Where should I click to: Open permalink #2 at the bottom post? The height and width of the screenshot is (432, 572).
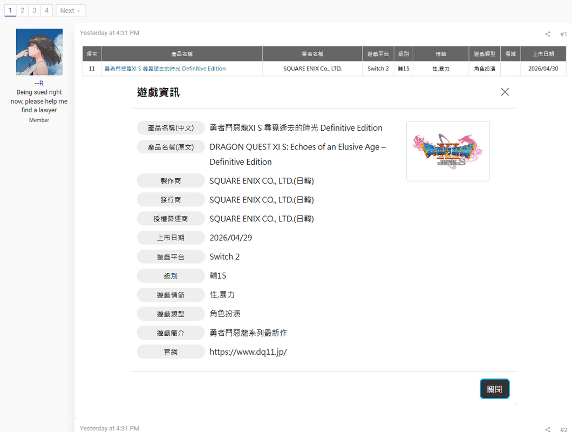[563, 428]
